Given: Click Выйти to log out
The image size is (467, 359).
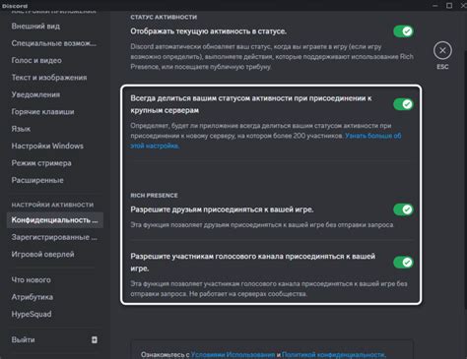Looking at the screenshot, I should pos(55,339).
